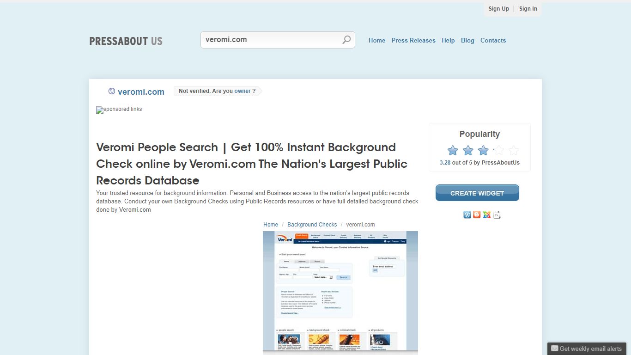Click the veromi.com site title link
The height and width of the screenshot is (355, 631).
point(141,92)
